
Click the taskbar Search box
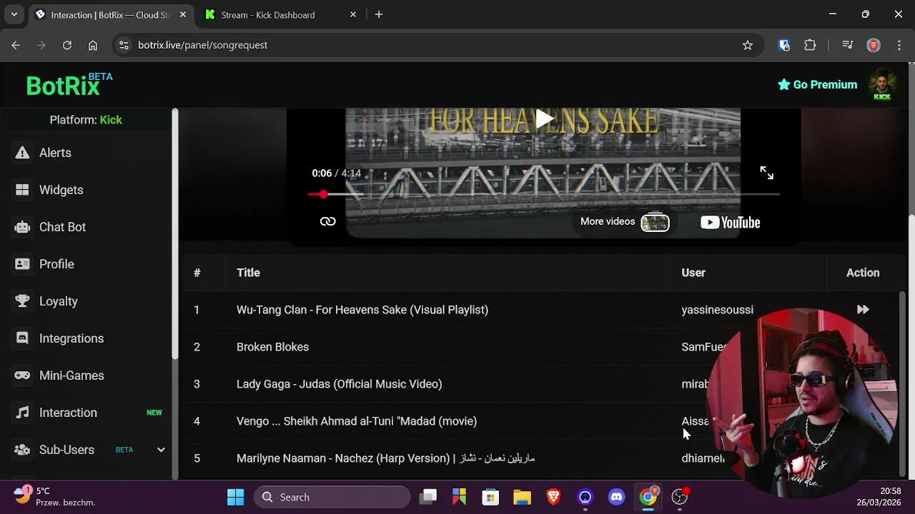(332, 497)
